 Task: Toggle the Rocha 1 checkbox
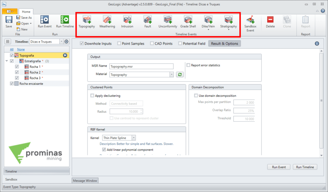[17, 67]
